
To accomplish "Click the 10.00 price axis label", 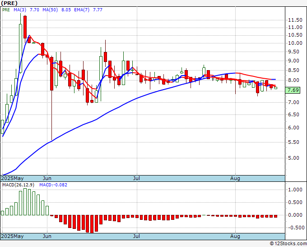I will pos(295,43).
